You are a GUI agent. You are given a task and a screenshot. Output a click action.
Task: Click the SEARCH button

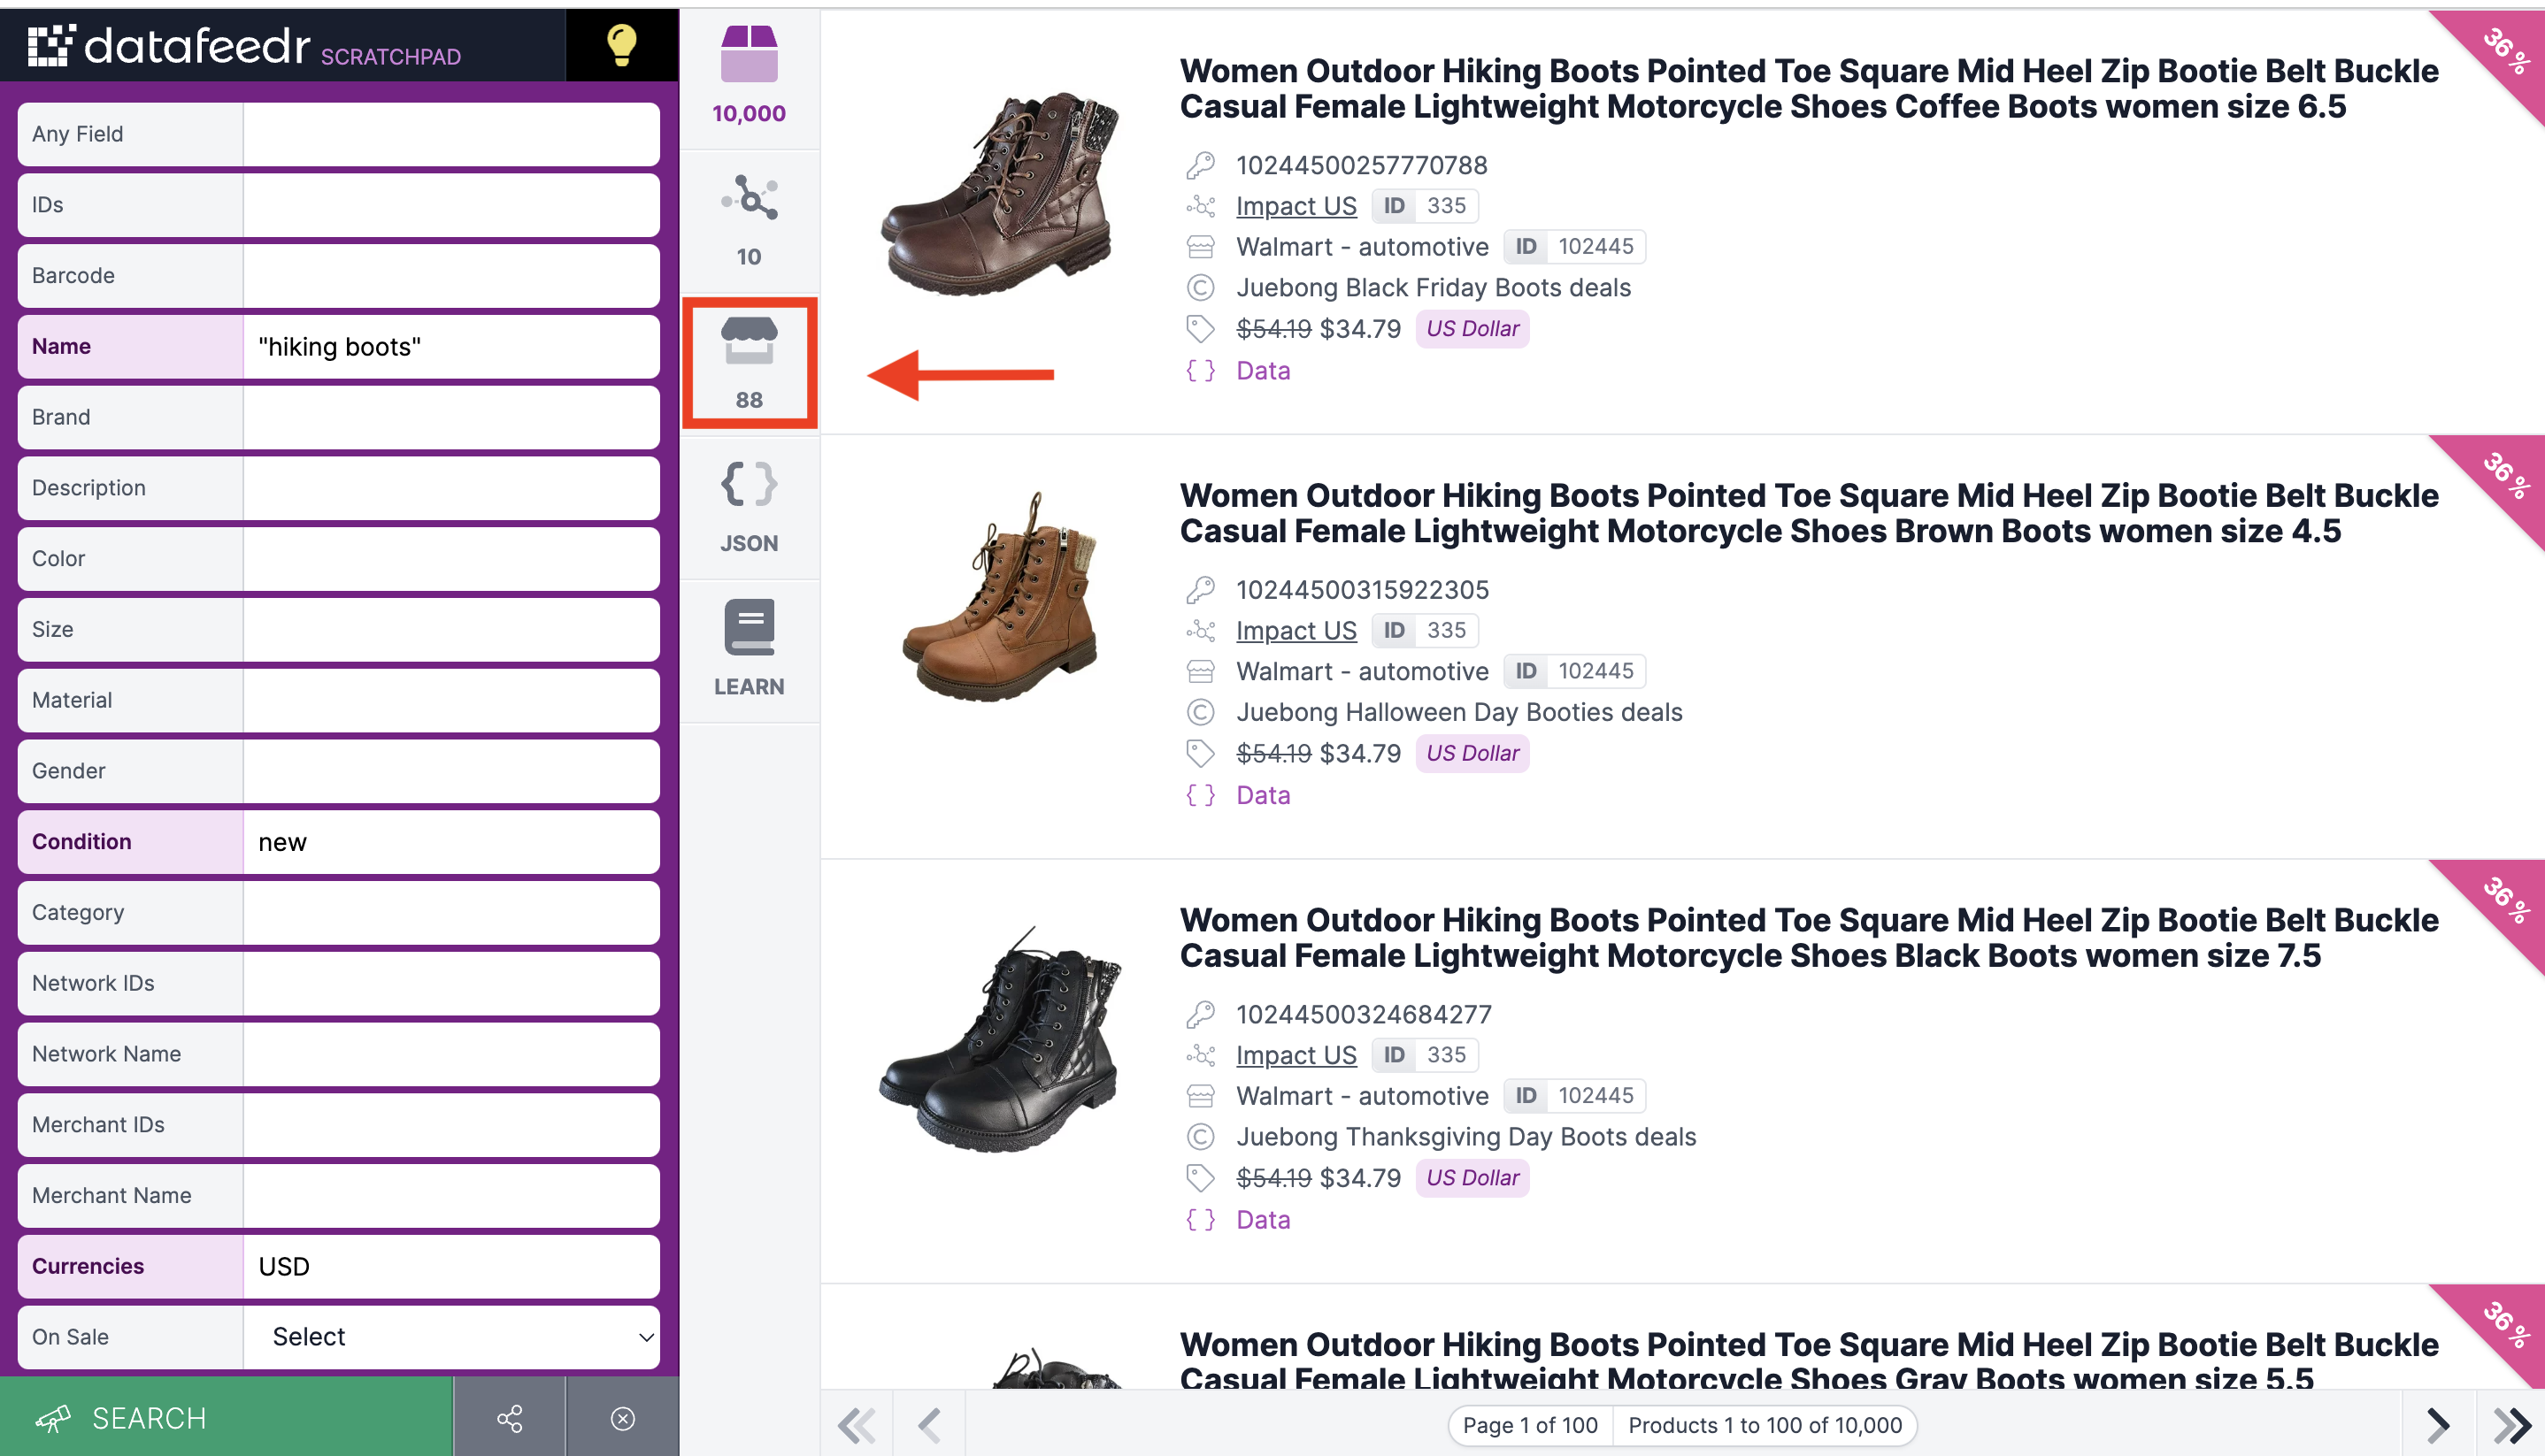(226, 1417)
